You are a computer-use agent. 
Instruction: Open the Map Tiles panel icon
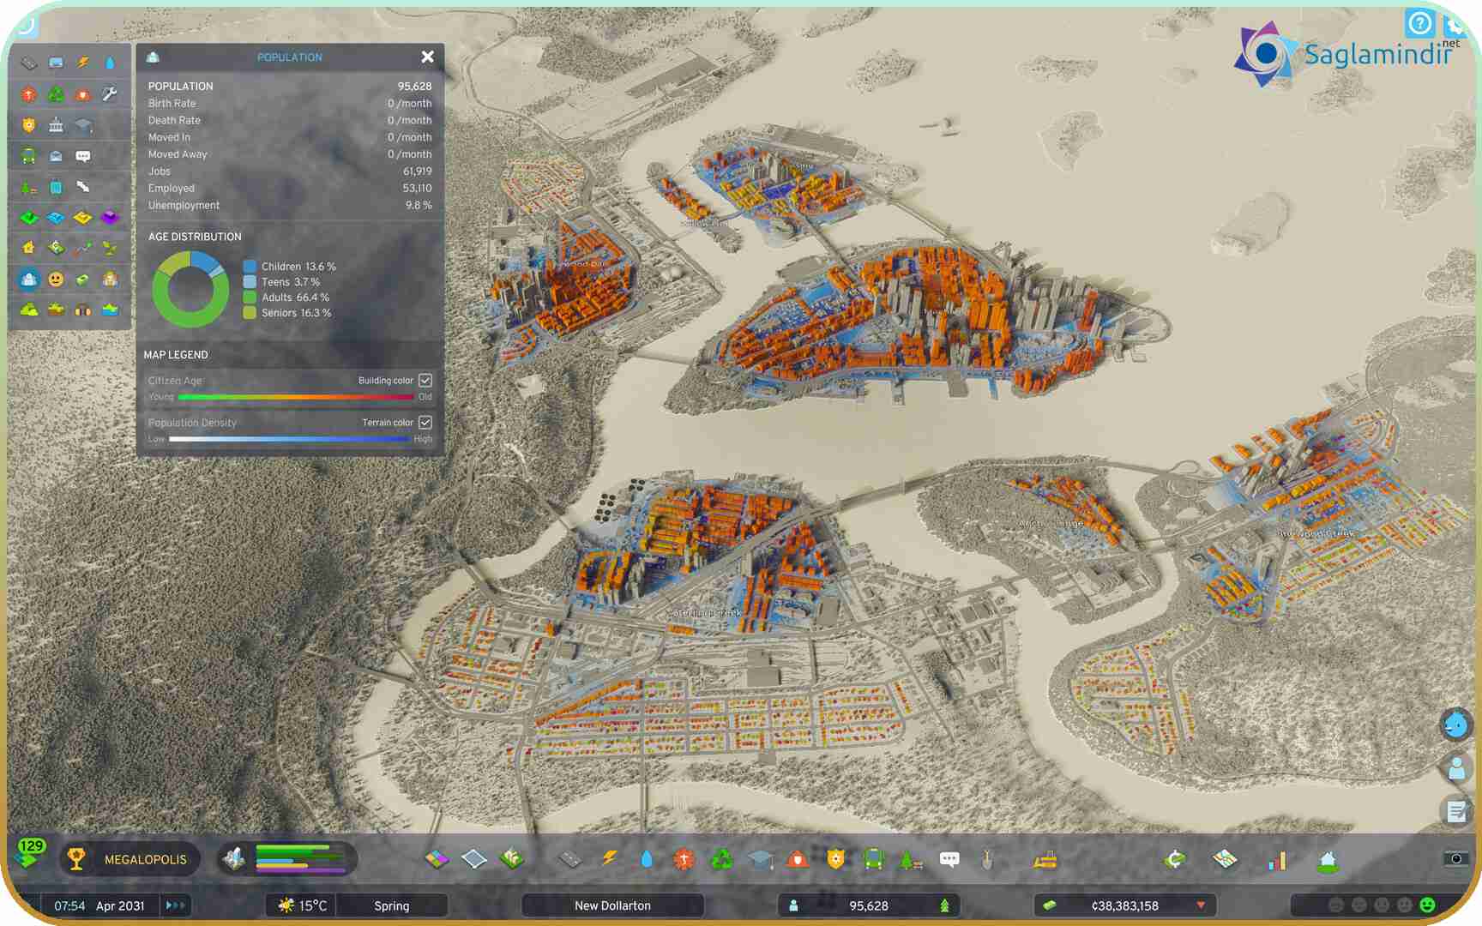[1226, 858]
